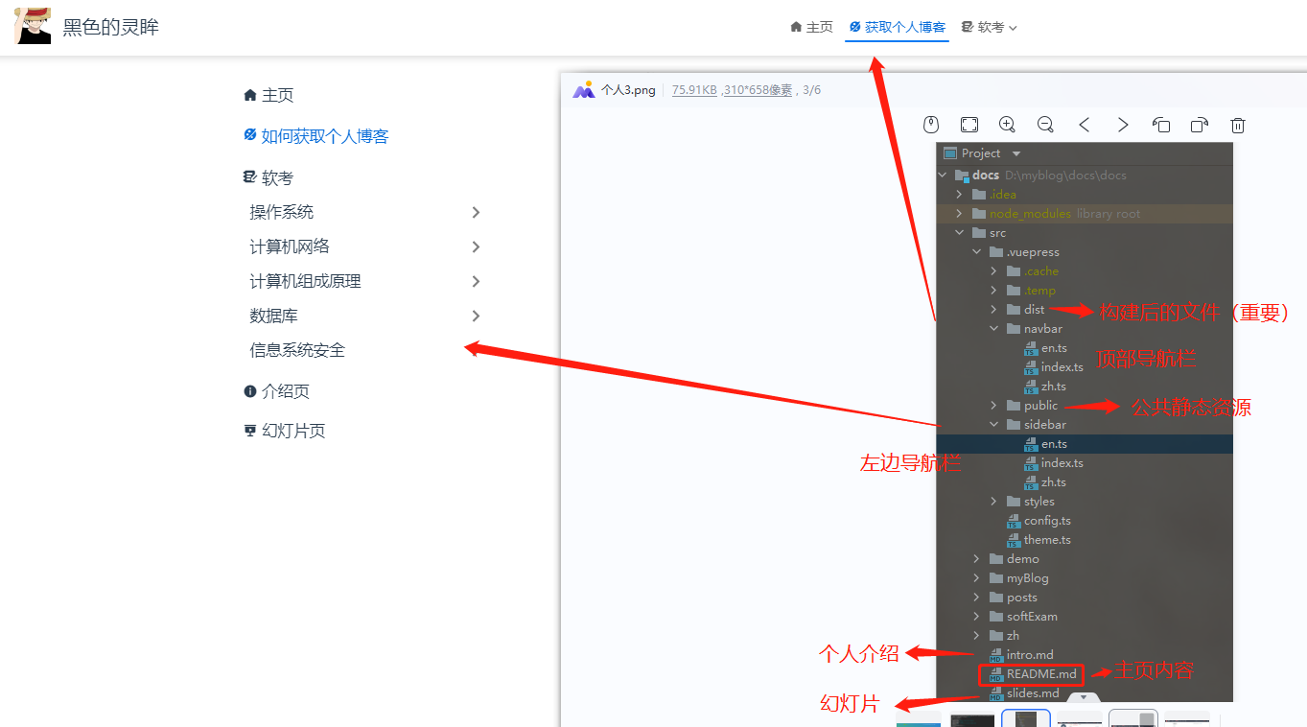Delete the image with trash icon
The width and height of the screenshot is (1307, 727).
(x=1238, y=125)
